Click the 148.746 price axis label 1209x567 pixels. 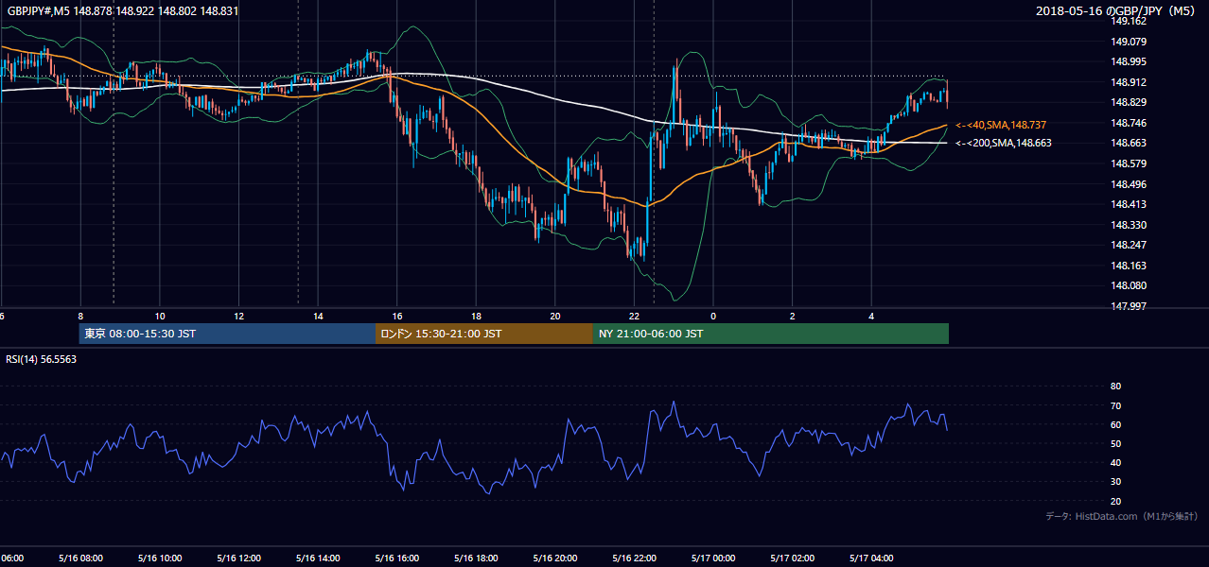[x=1130, y=123]
